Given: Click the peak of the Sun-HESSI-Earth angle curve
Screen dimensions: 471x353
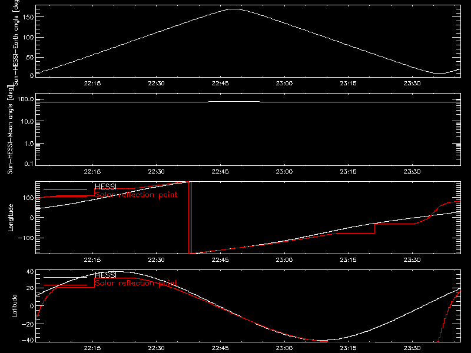Looking at the screenshot, I should (x=234, y=9).
